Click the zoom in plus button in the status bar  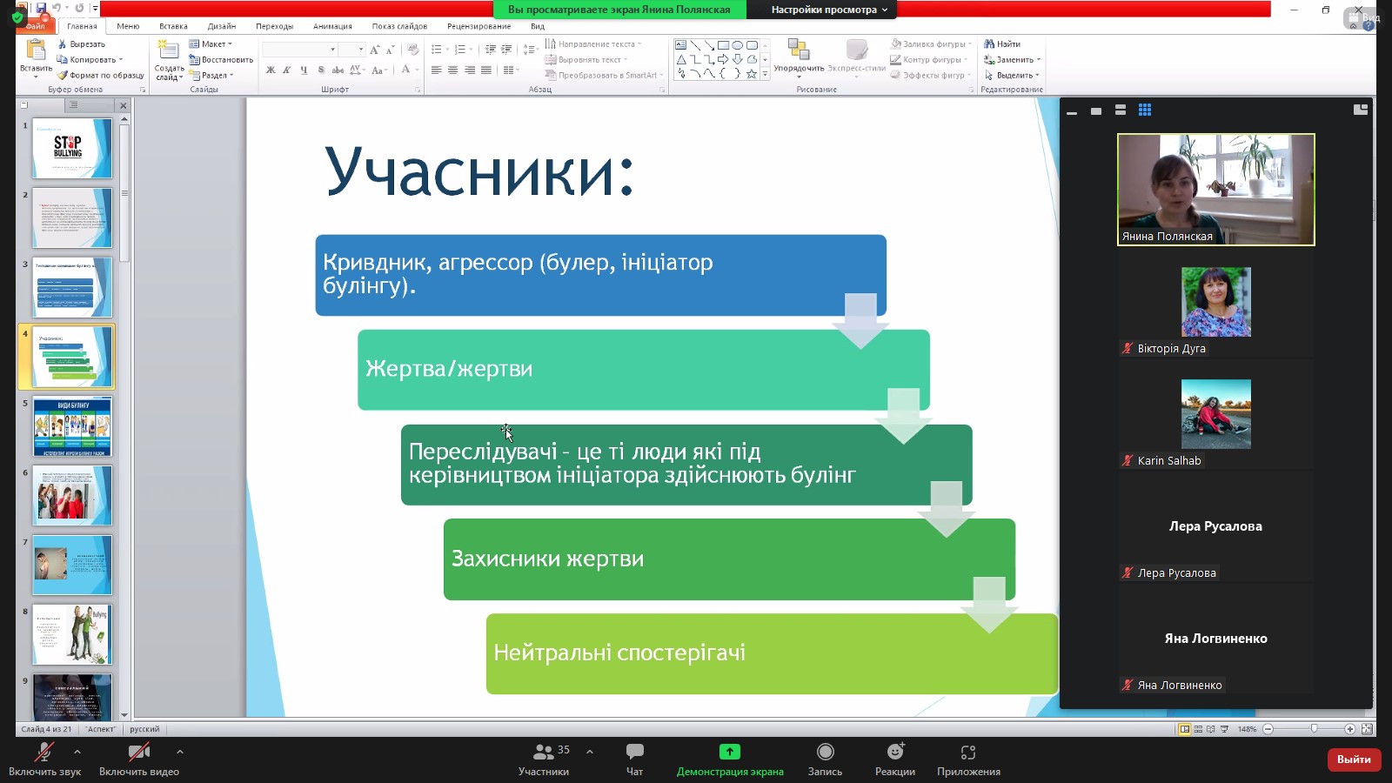(x=1349, y=729)
